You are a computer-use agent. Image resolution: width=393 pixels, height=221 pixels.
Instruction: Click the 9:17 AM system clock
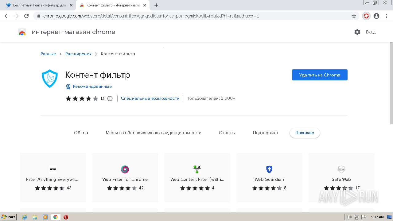(377, 217)
